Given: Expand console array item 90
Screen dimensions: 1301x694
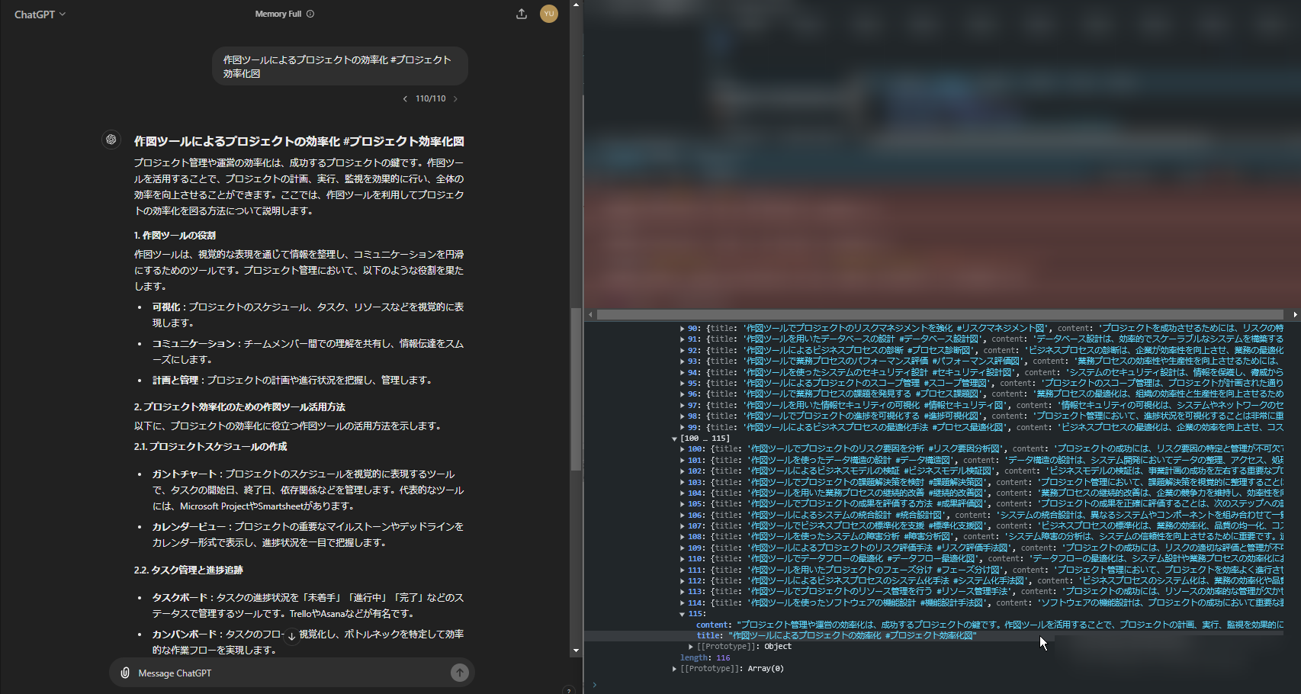Looking at the screenshot, I should pos(683,329).
